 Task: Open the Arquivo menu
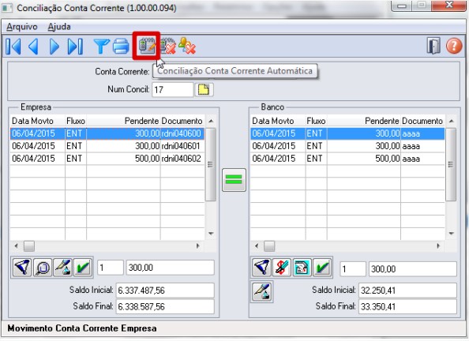click(x=22, y=27)
